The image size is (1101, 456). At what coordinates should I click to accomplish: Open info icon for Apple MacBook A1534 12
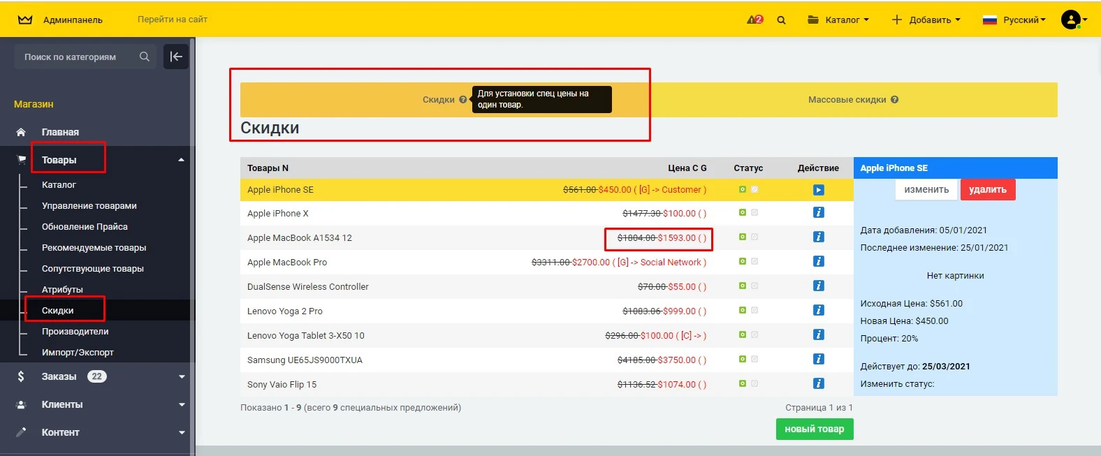click(x=818, y=237)
